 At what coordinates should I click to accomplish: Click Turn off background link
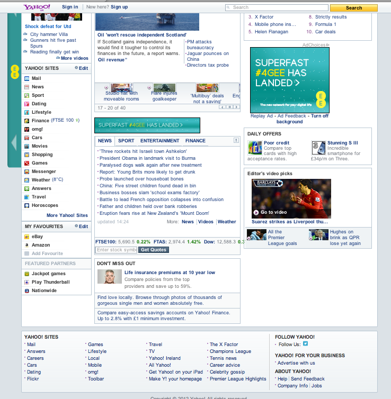(x=302, y=119)
